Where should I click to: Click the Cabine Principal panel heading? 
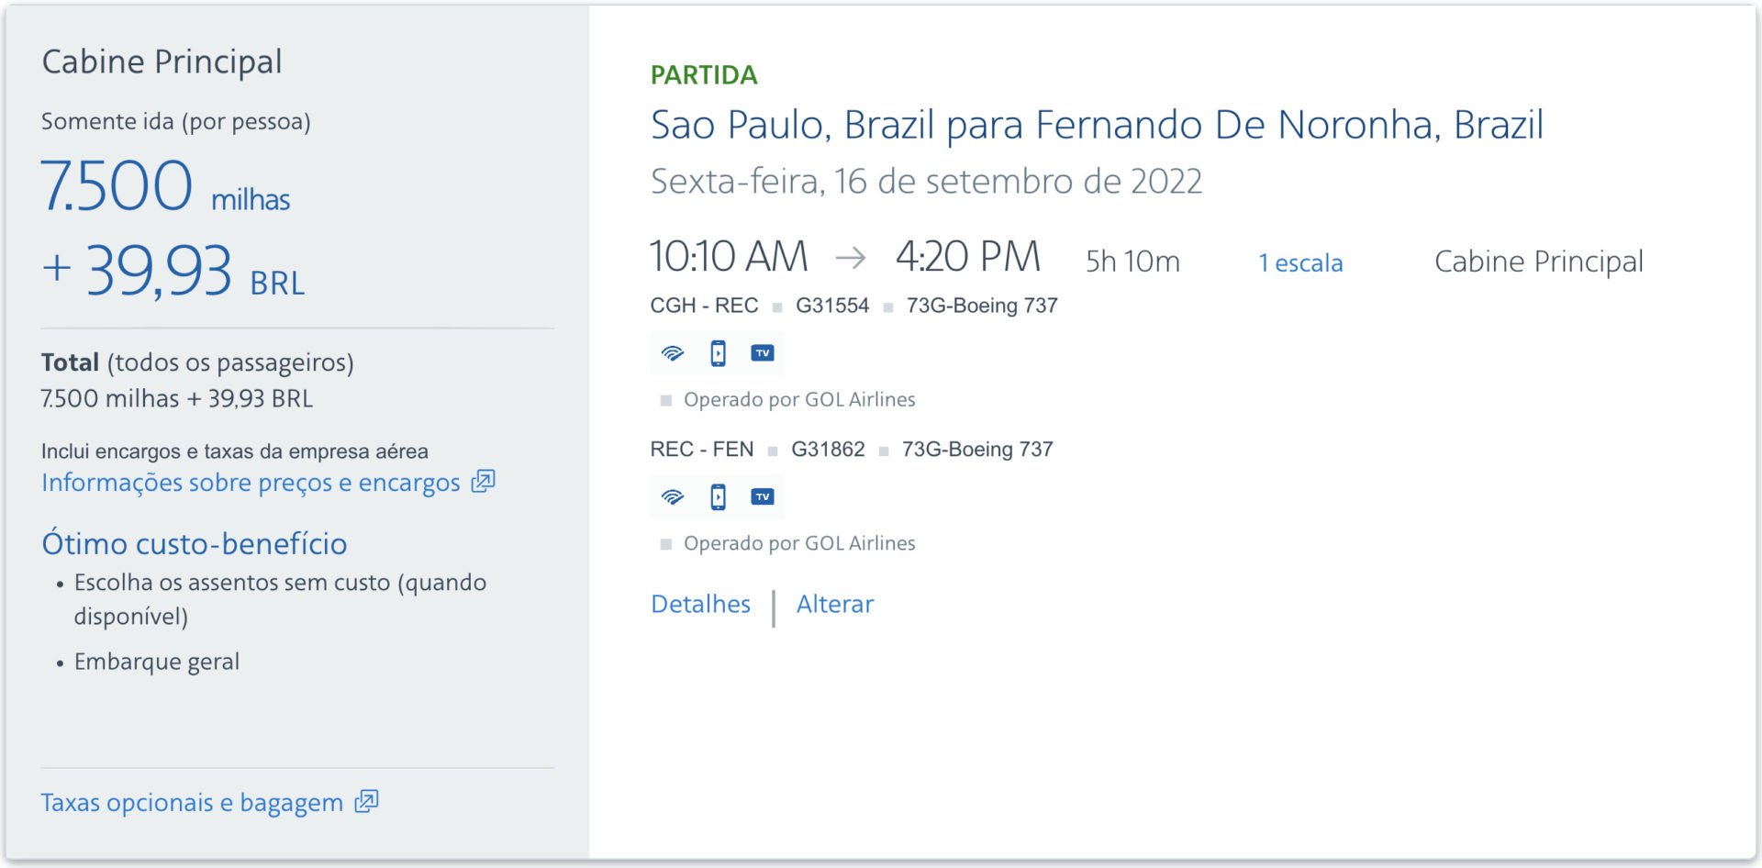(x=162, y=61)
